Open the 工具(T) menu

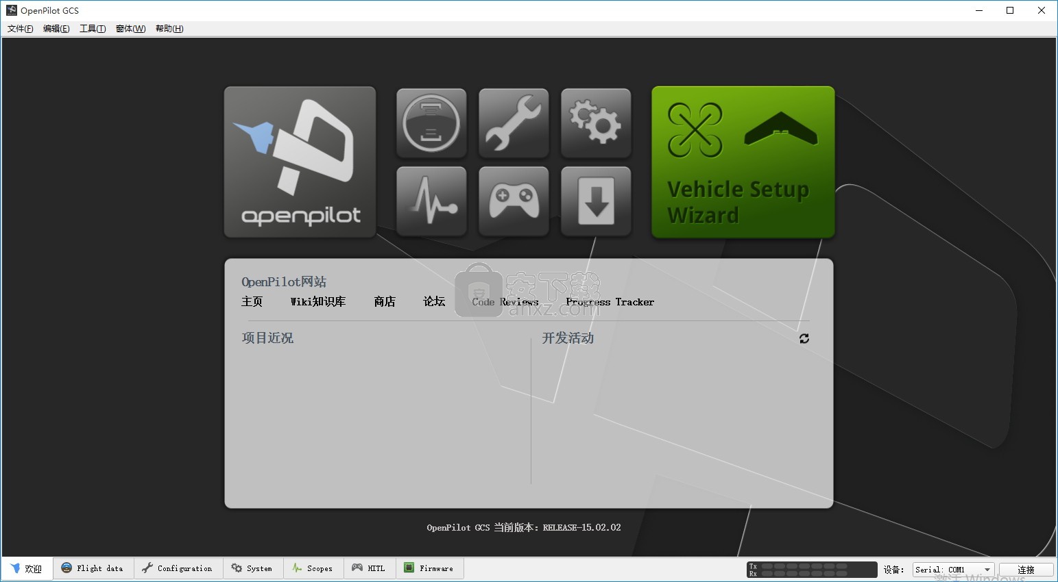click(93, 29)
